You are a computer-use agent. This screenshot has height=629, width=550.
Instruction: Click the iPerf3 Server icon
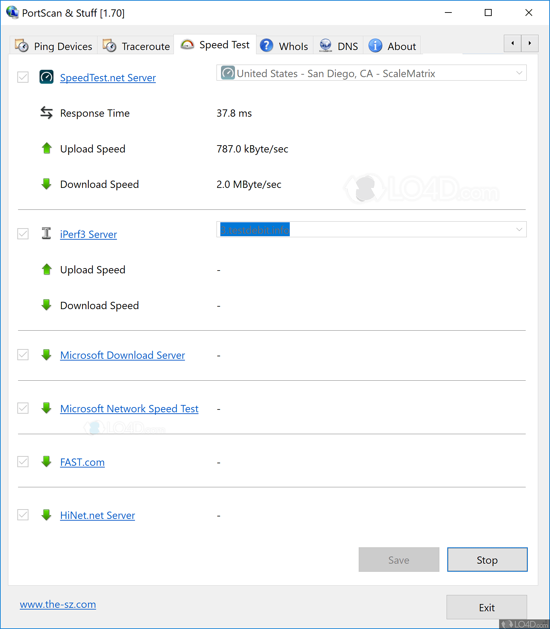[46, 233]
